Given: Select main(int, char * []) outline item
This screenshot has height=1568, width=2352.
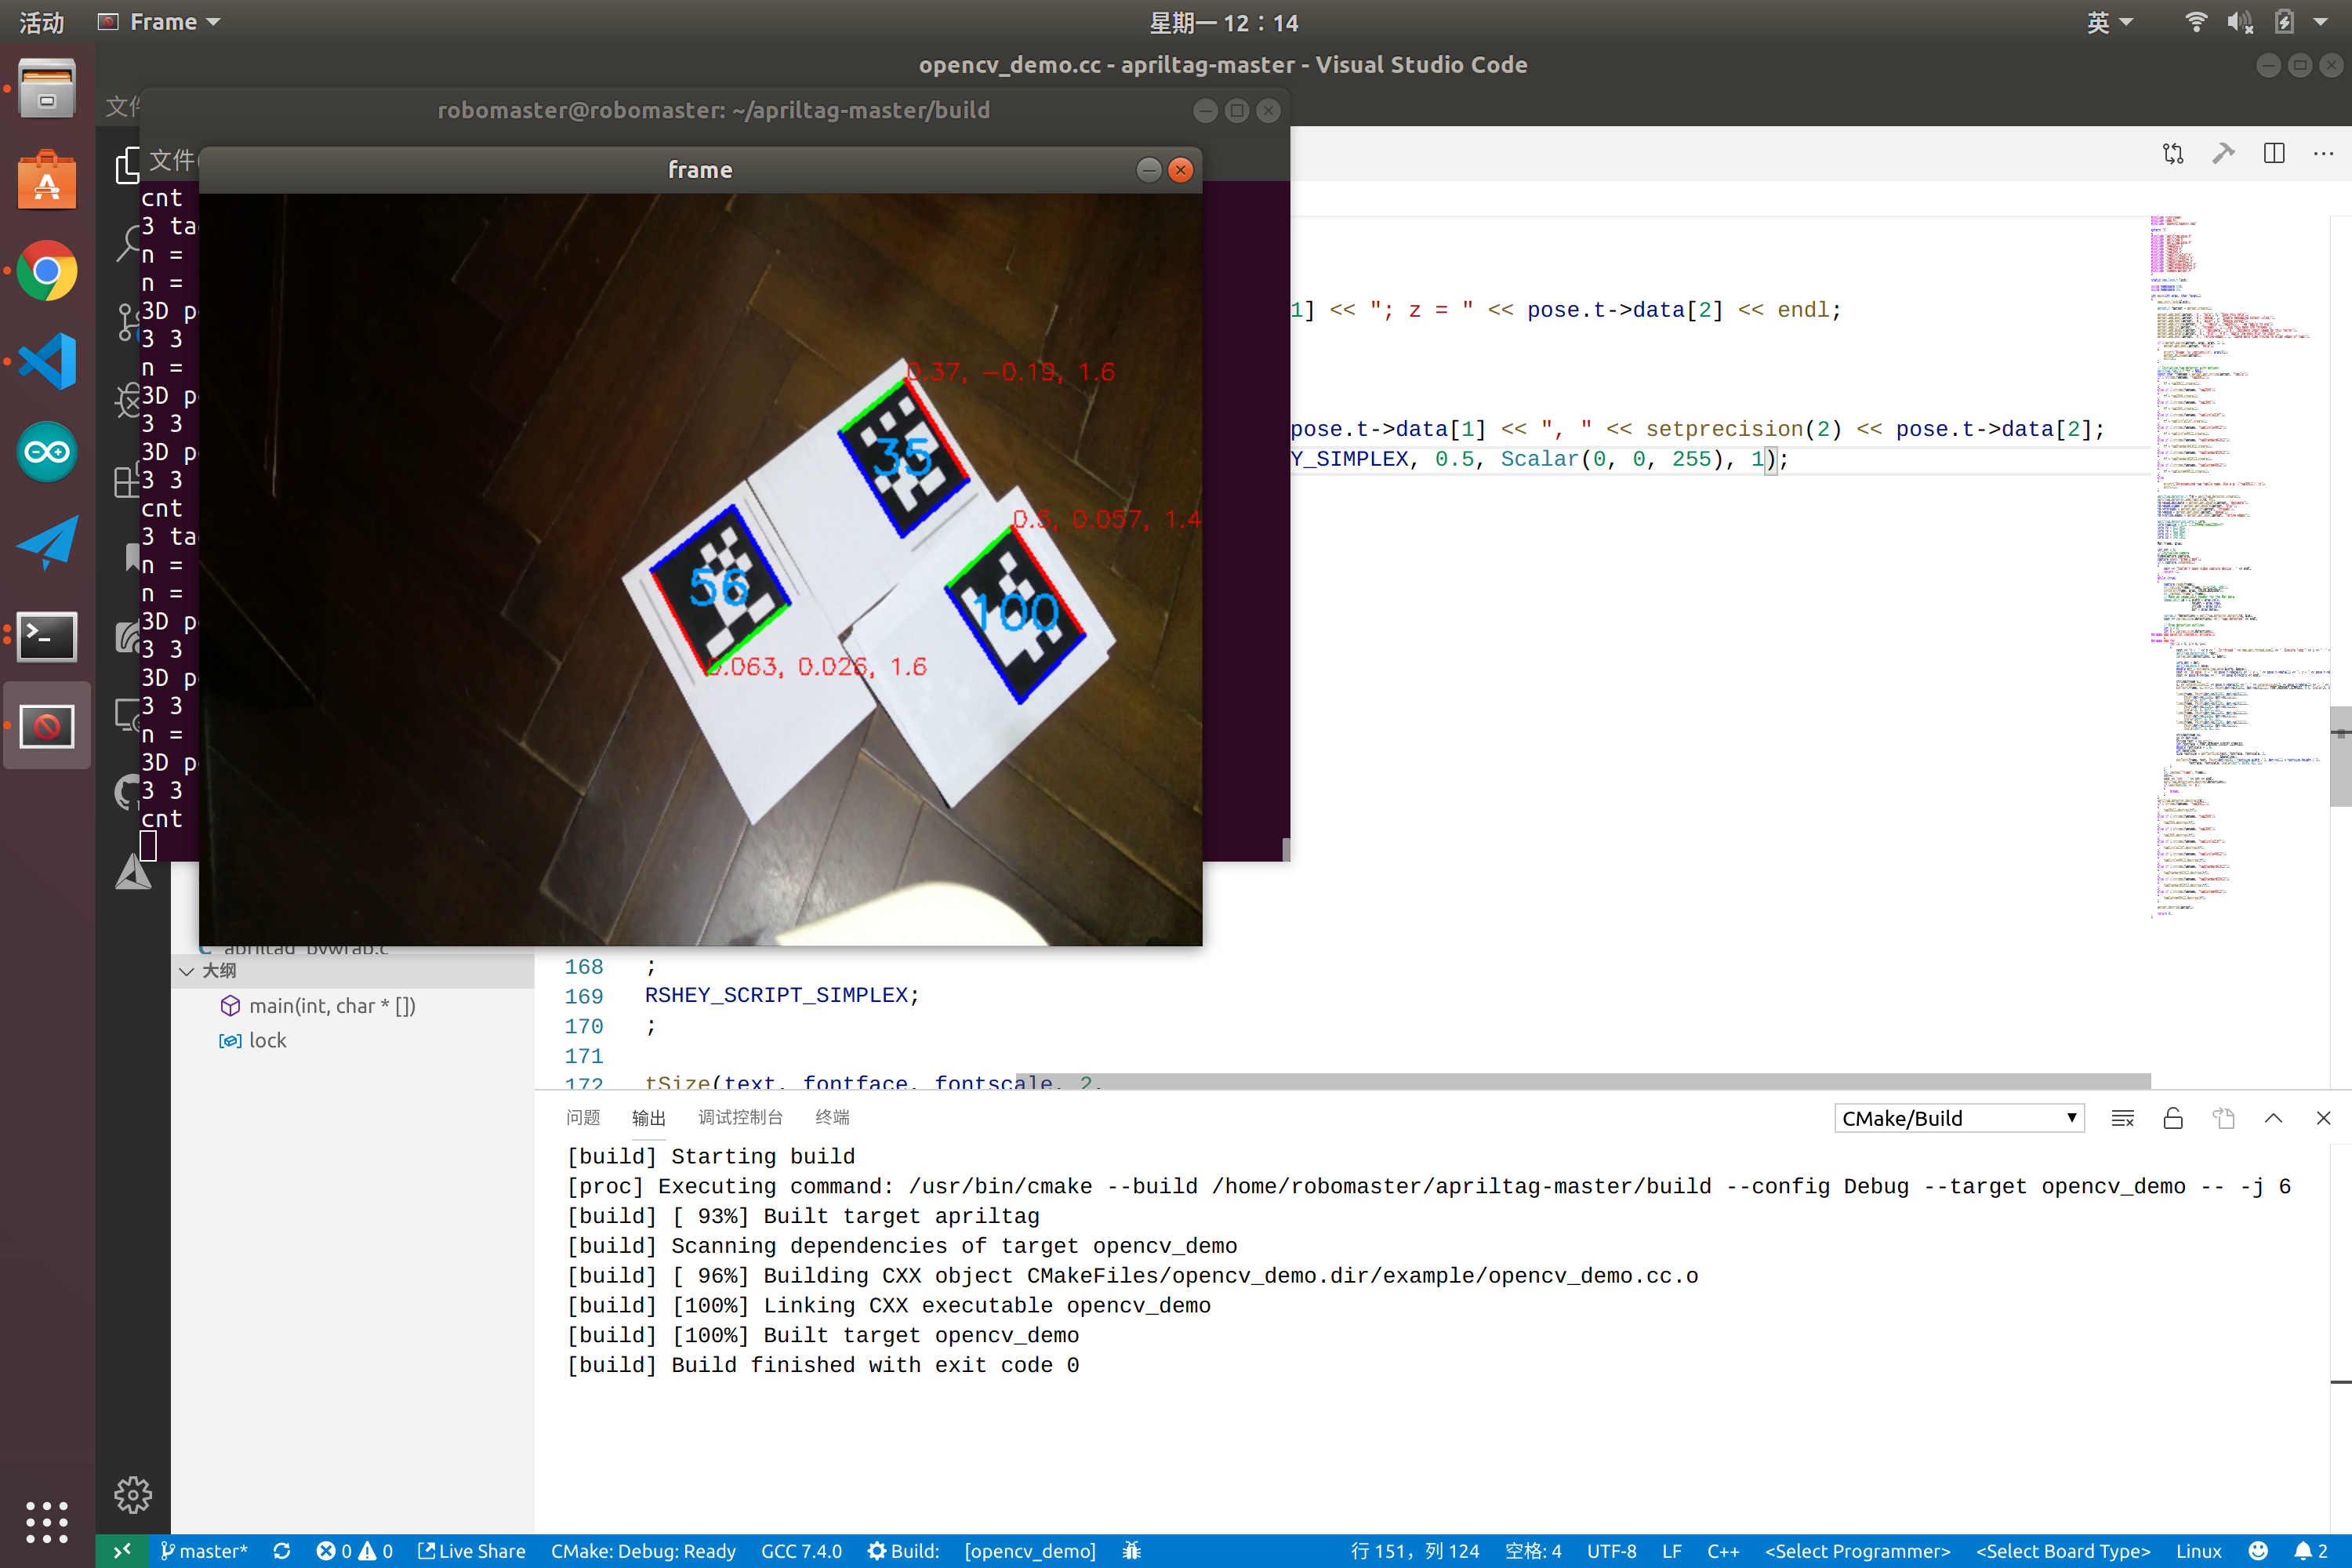Looking at the screenshot, I should pos(331,1005).
